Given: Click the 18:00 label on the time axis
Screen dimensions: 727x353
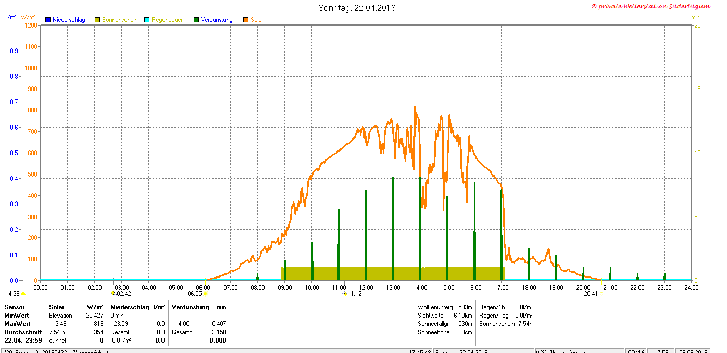Looking at the screenshot, I should pos(529,287).
